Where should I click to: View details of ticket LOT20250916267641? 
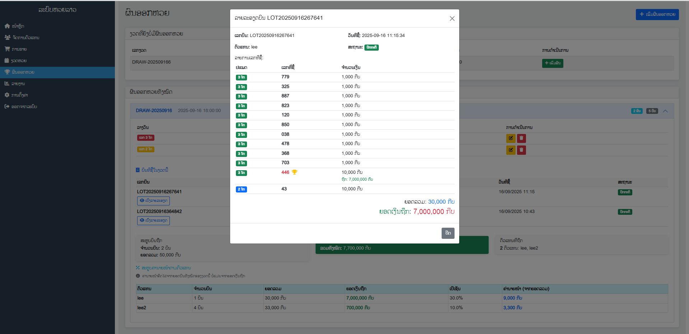[153, 201]
